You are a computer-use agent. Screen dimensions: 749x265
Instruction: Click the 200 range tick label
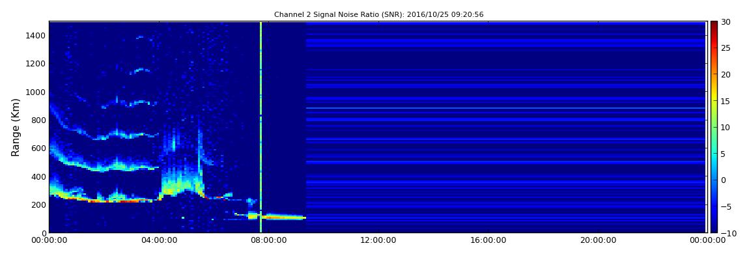[x=38, y=205]
